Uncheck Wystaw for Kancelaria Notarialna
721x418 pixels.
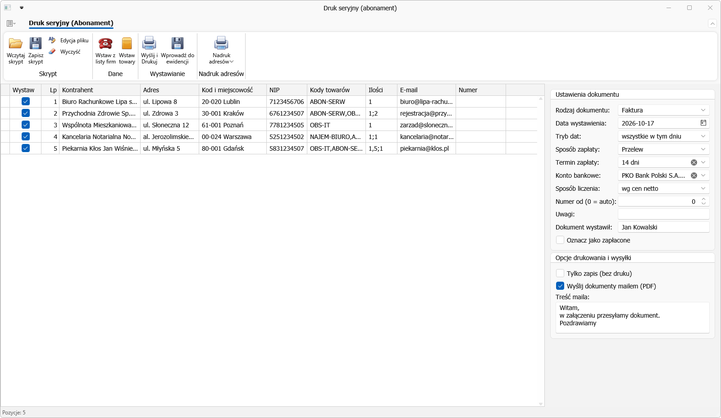click(26, 137)
